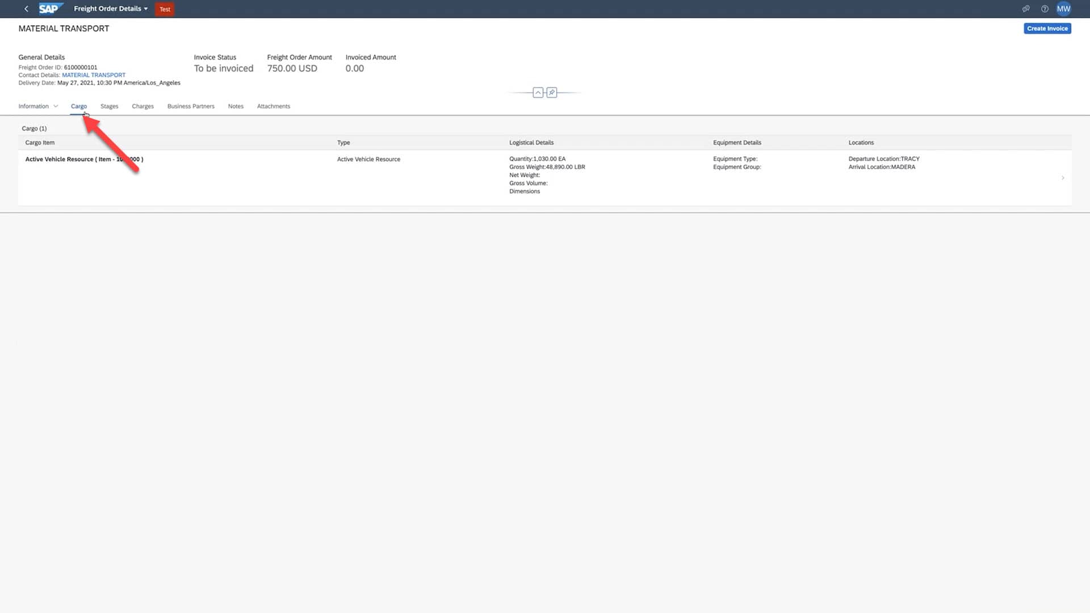This screenshot has height=613, width=1090.
Task: Click the Active Vehicle Resource type cell
Action: [368, 159]
